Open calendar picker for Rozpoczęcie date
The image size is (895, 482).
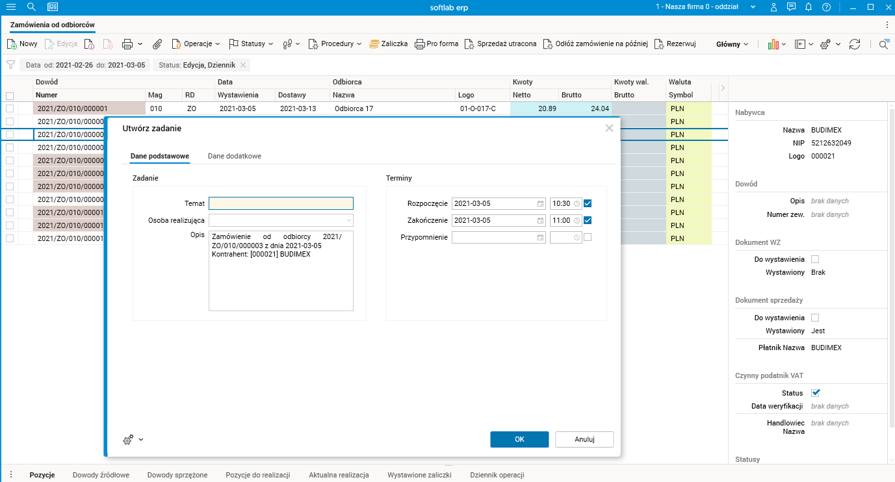(540, 203)
